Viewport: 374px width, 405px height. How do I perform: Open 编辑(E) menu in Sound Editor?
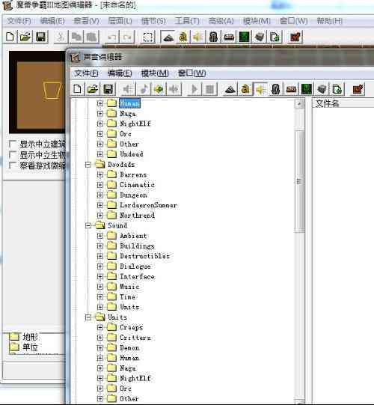point(120,73)
